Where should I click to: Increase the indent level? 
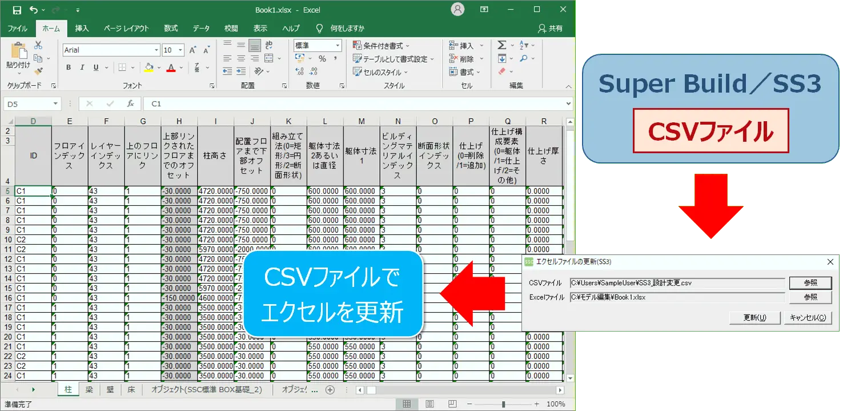click(242, 71)
